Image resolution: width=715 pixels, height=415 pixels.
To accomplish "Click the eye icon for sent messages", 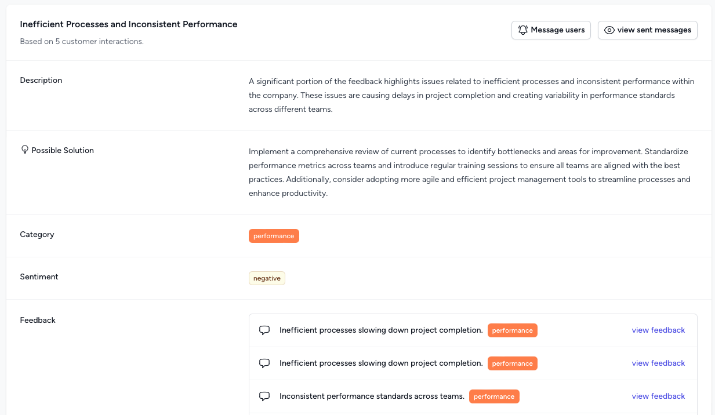I will pyautogui.click(x=609, y=30).
